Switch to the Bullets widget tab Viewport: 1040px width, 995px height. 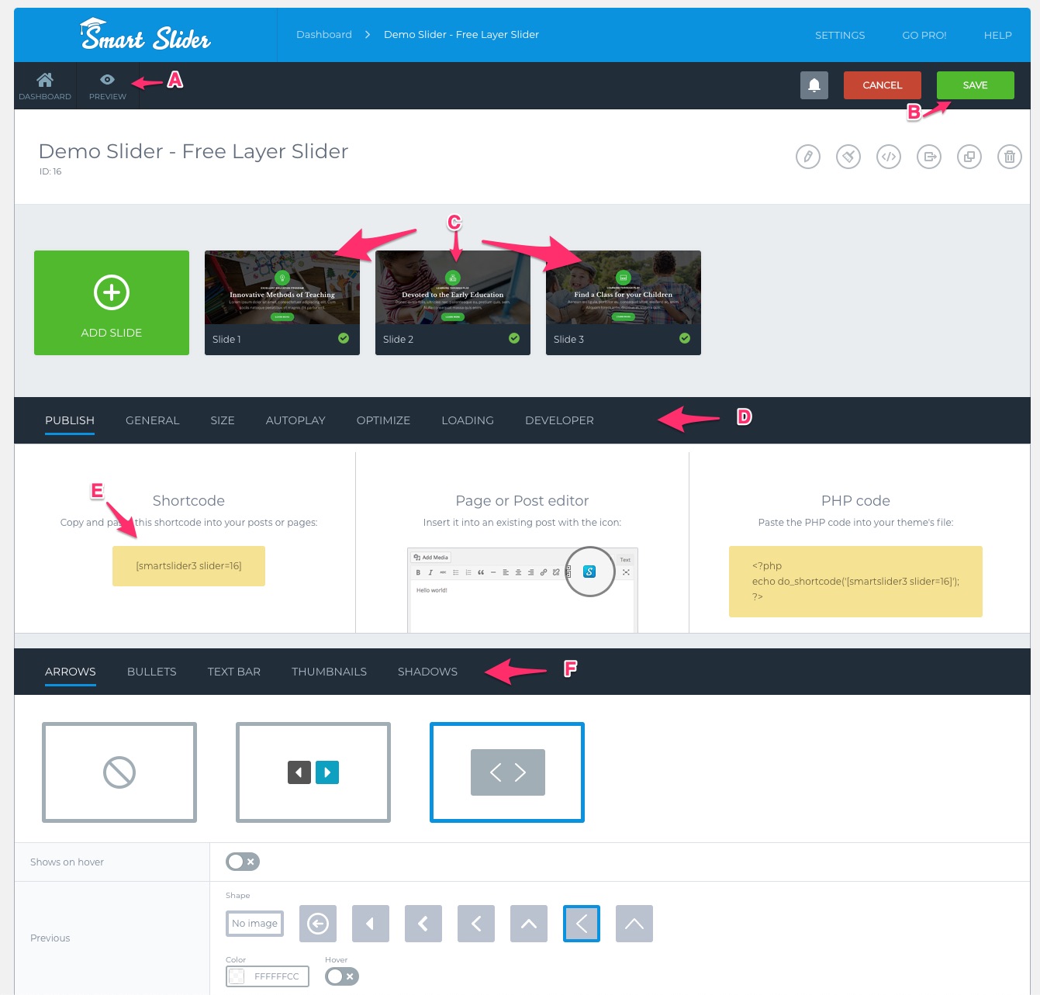tap(152, 672)
